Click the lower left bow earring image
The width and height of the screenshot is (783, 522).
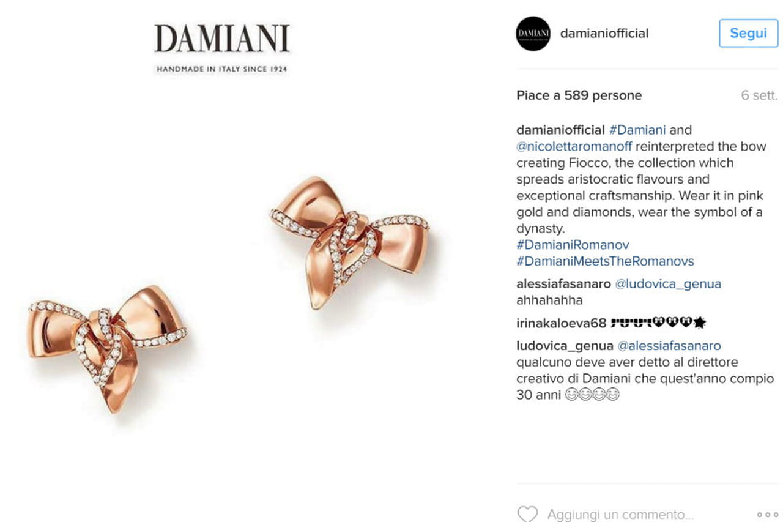tap(108, 346)
